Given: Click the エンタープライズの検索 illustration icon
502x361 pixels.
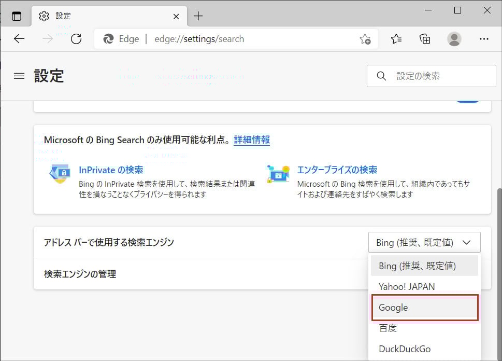Looking at the screenshot, I should (x=278, y=173).
